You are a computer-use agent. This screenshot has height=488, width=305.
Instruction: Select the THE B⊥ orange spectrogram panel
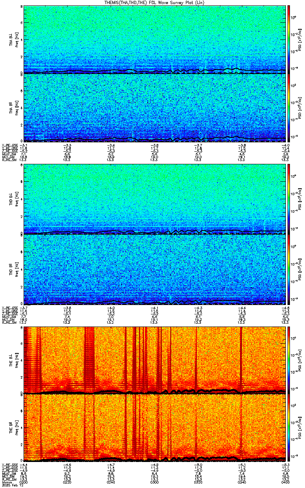coord(155,360)
